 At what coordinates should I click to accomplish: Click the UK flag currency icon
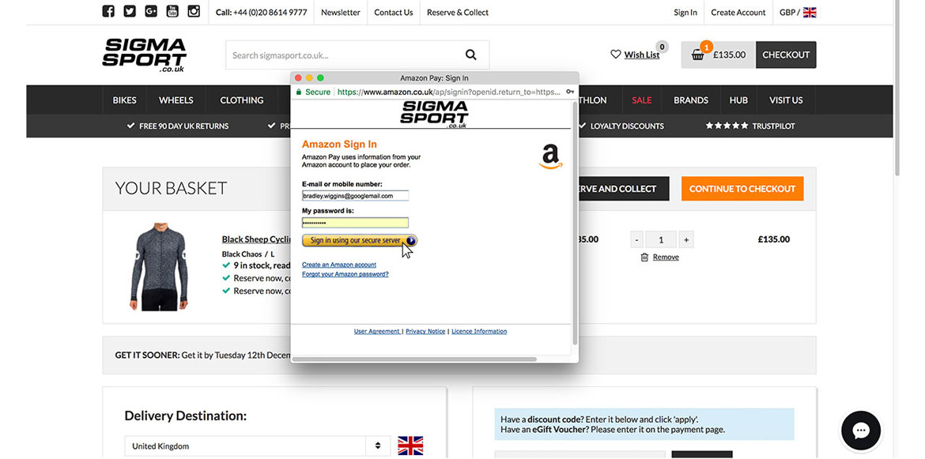click(810, 13)
